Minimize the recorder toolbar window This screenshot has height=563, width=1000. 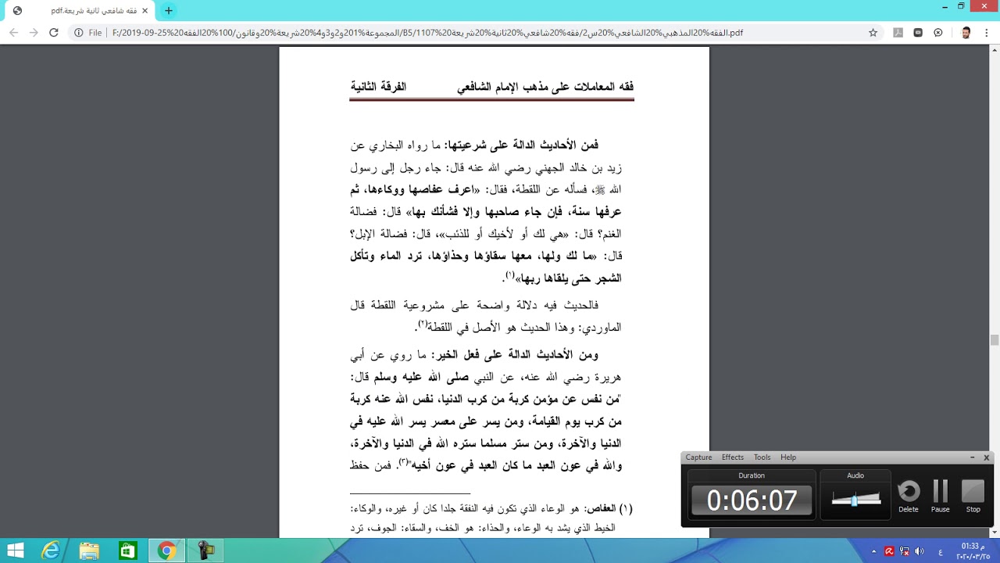[x=972, y=457]
